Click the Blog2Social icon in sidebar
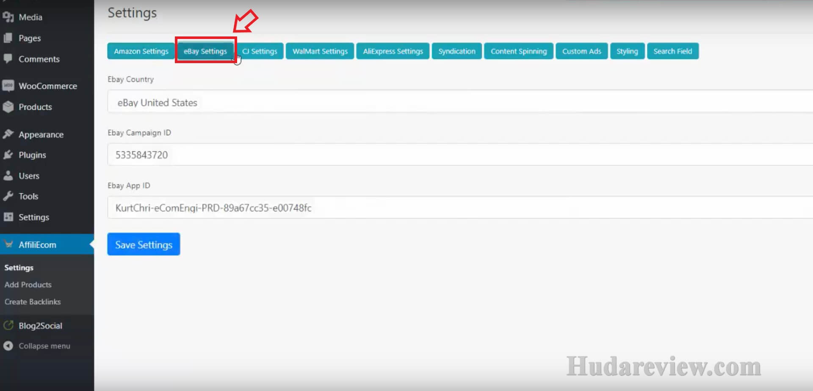 [x=8, y=325]
